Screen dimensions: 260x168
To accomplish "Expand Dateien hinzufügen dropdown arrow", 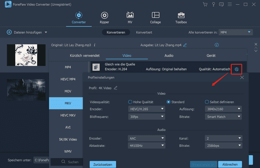I will pyautogui.click(x=46, y=32).
